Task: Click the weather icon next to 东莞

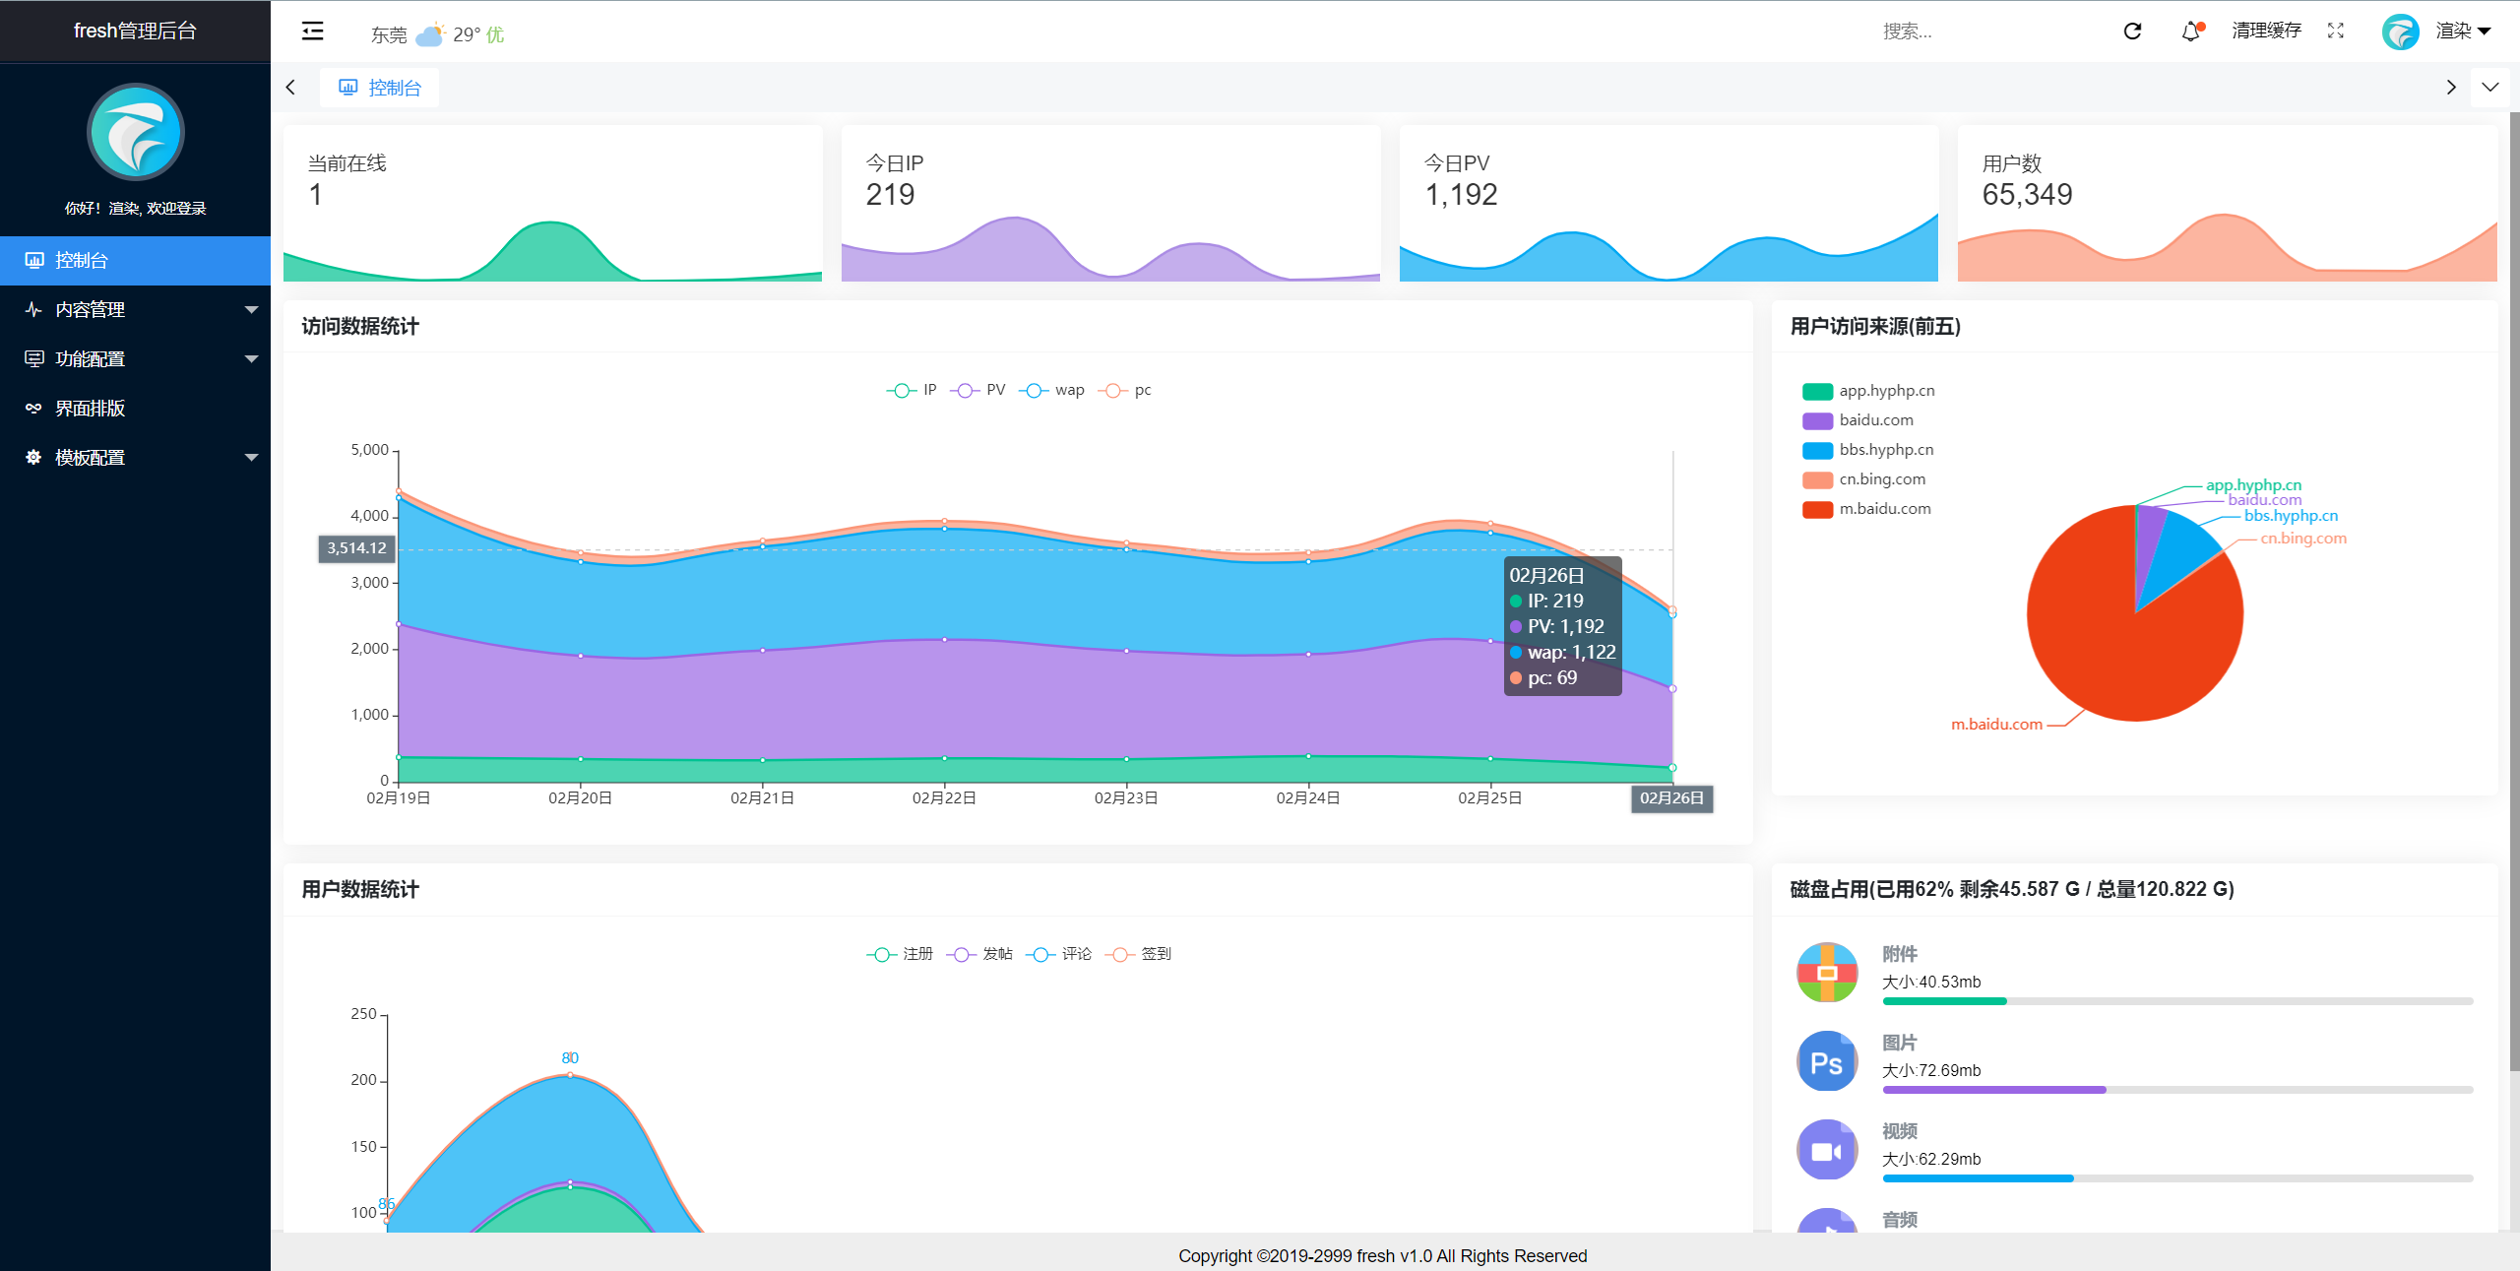Action: coord(430,34)
